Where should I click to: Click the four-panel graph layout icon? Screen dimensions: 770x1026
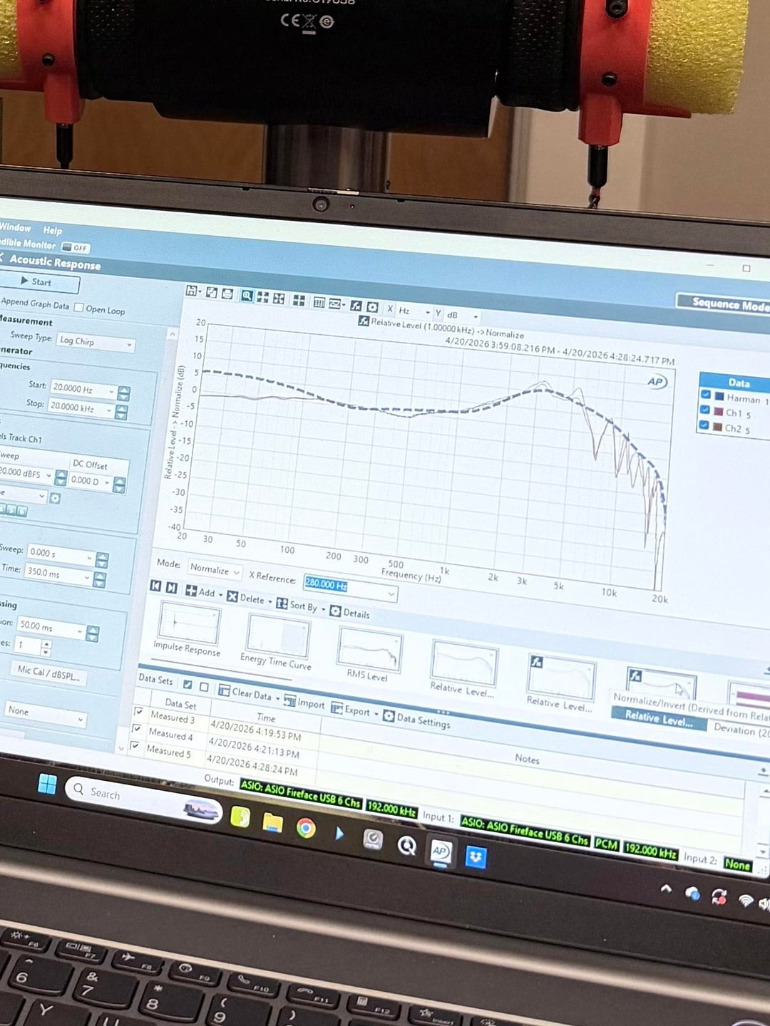(x=299, y=300)
